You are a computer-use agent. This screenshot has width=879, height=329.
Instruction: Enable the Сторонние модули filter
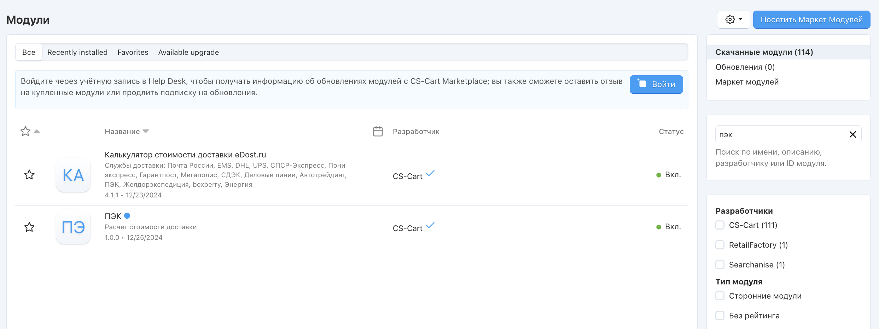pyautogui.click(x=720, y=296)
